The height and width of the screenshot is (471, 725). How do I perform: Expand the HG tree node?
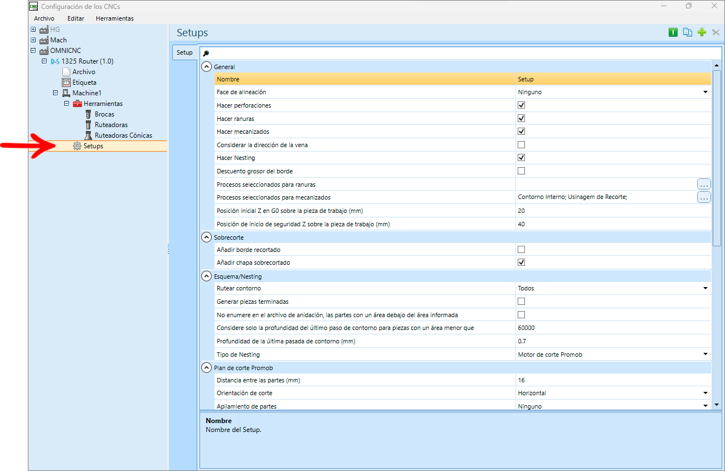[33, 30]
